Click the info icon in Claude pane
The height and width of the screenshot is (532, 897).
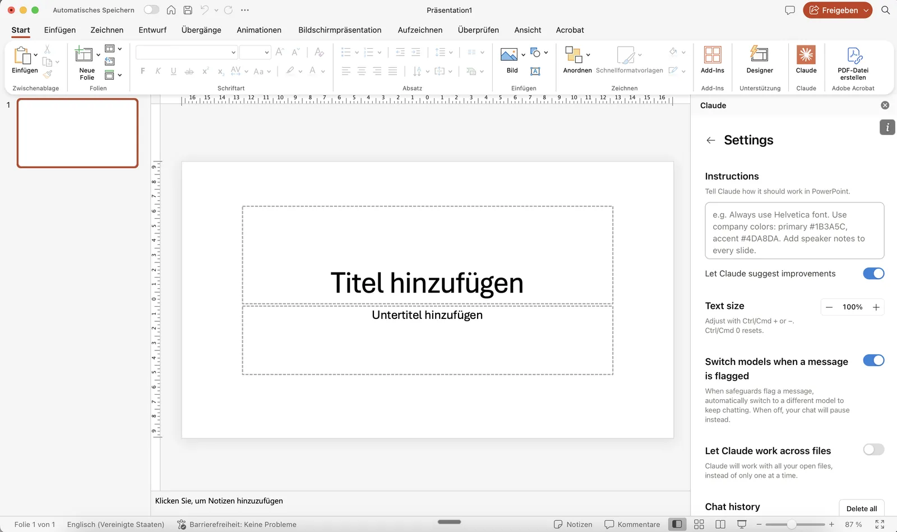pyautogui.click(x=887, y=127)
